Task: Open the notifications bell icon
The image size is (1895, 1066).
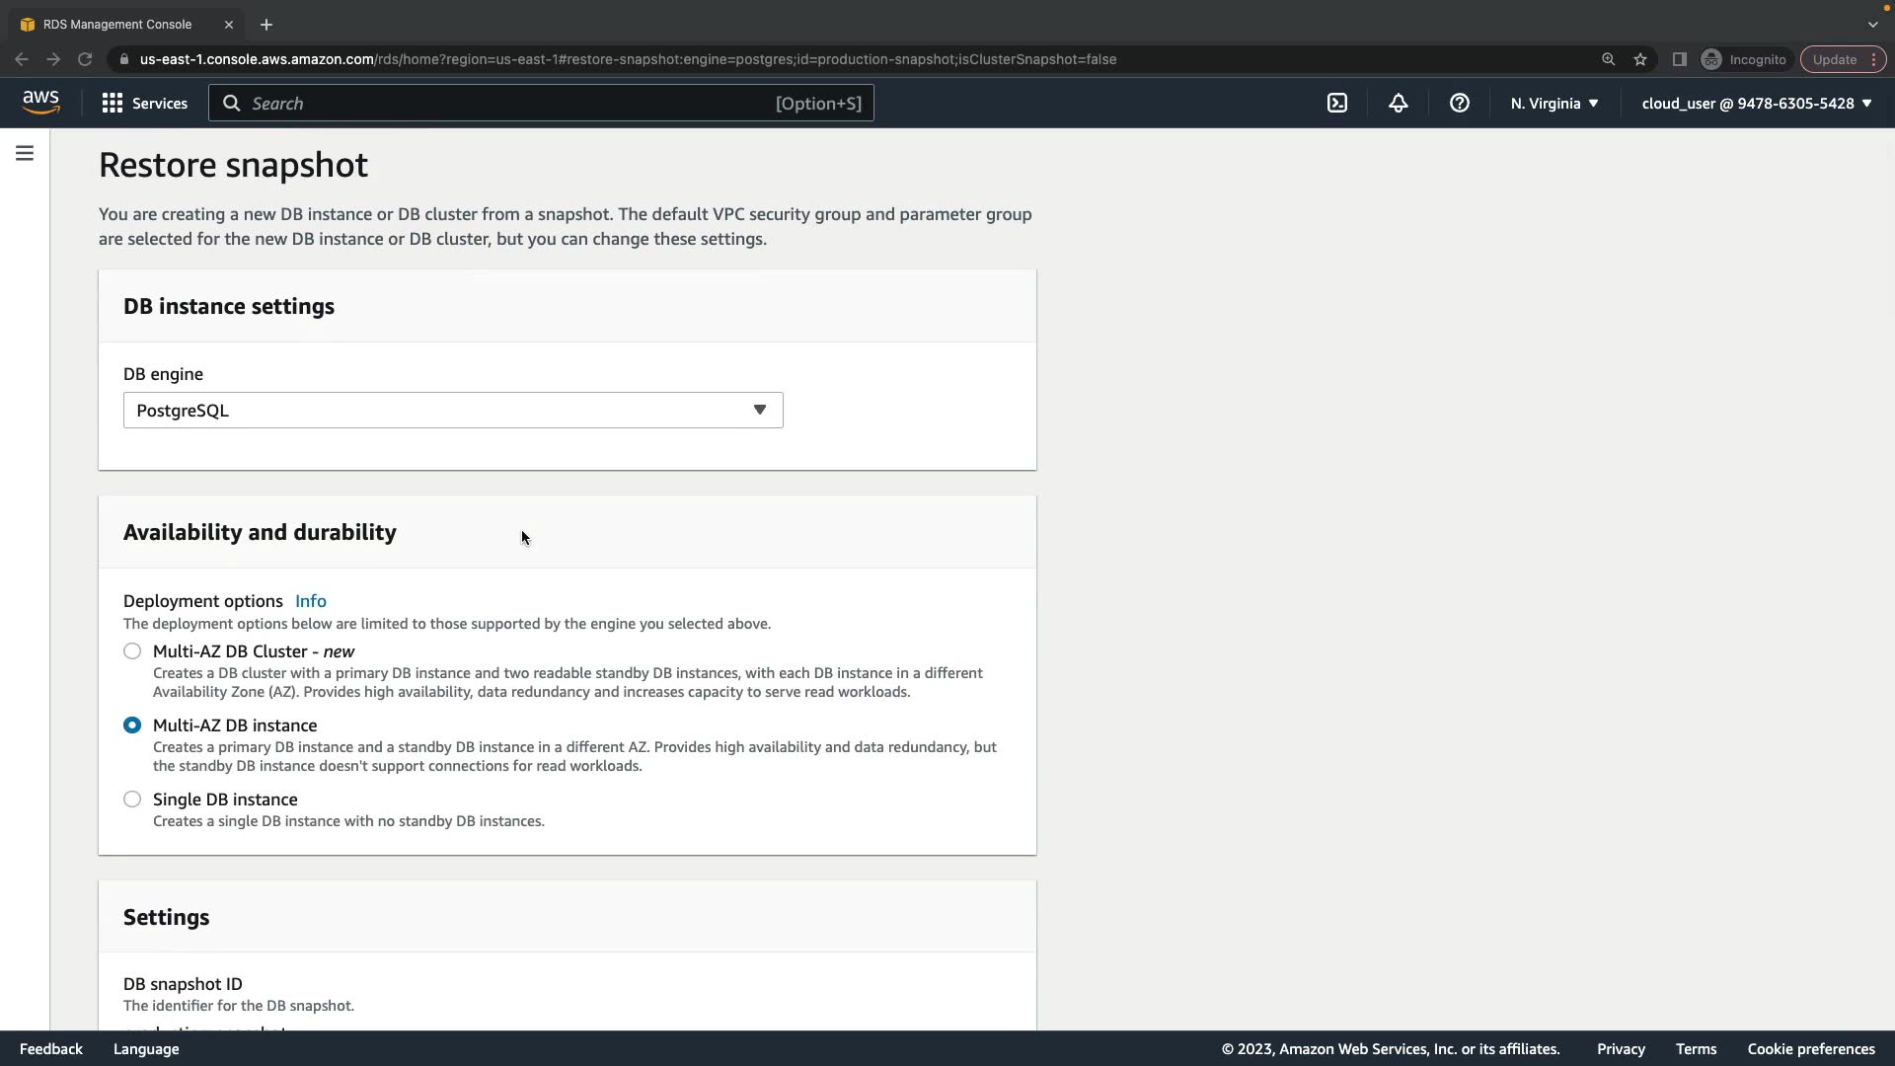Action: tap(1398, 103)
